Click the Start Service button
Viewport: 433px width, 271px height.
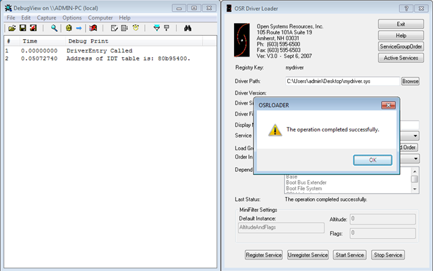pyautogui.click(x=348, y=255)
